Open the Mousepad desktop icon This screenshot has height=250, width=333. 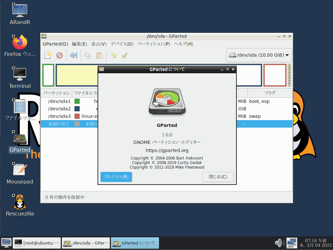(20, 174)
